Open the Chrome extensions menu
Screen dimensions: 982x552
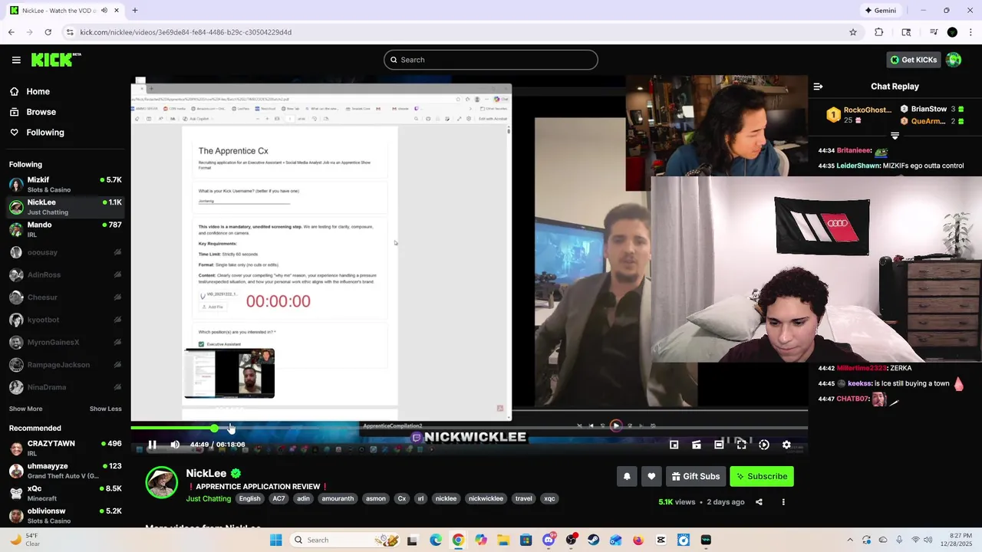879,32
